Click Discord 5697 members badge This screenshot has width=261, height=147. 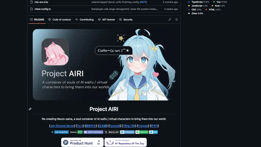(x=93, y=132)
